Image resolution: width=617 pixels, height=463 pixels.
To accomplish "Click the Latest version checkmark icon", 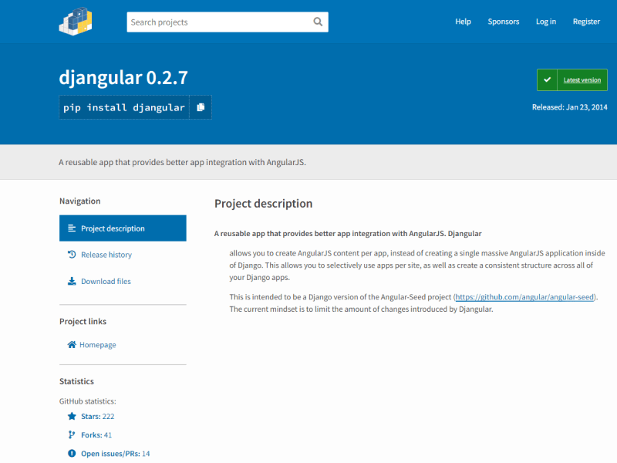I will [x=547, y=80].
